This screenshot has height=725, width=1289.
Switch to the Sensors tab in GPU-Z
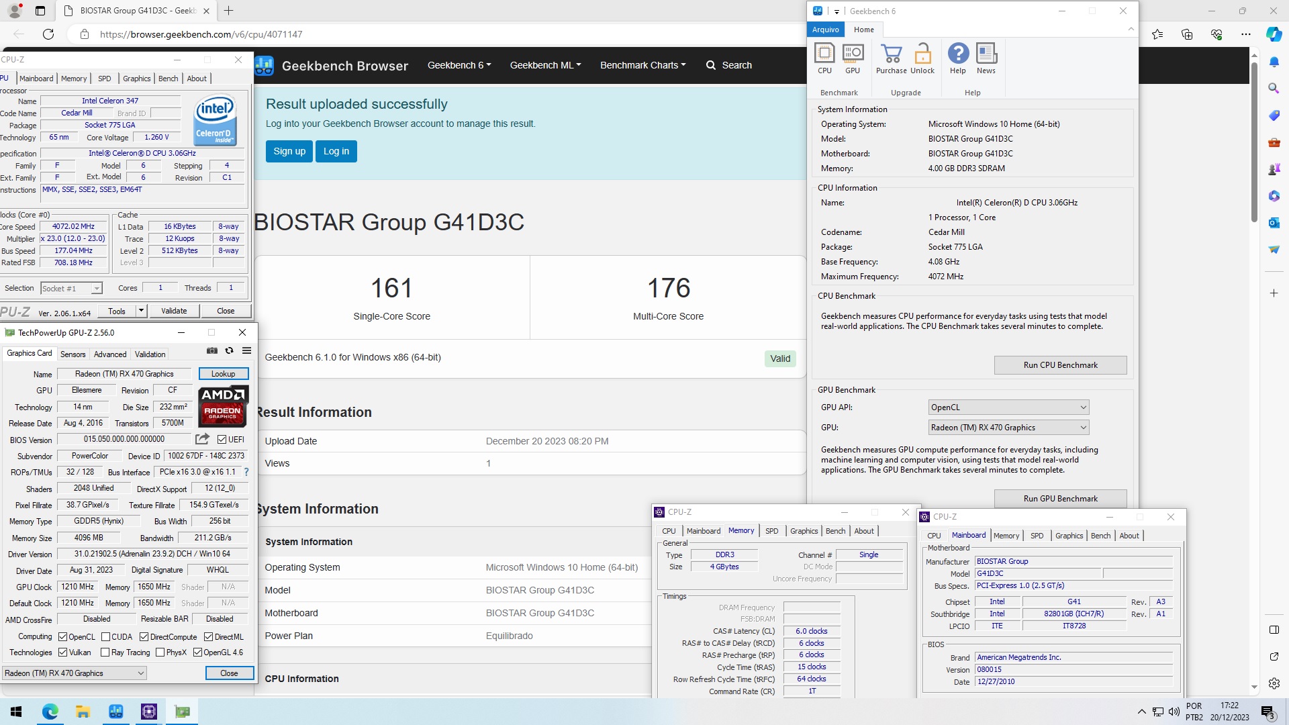tap(73, 354)
